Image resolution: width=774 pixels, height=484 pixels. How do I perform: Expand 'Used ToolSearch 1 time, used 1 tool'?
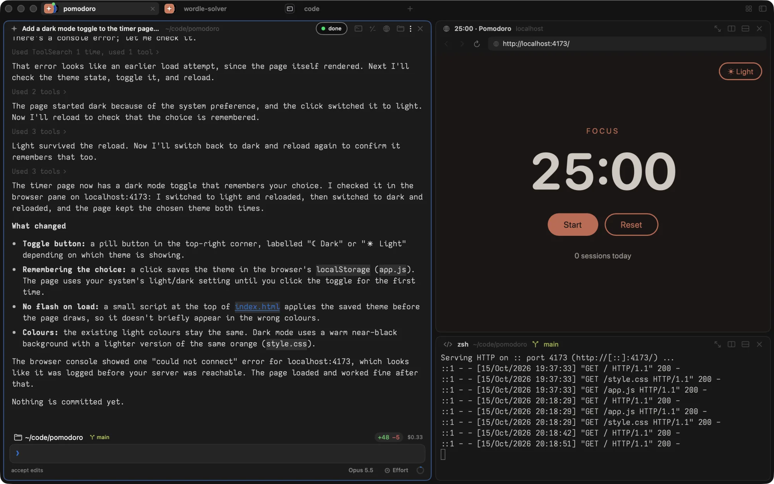click(x=85, y=52)
